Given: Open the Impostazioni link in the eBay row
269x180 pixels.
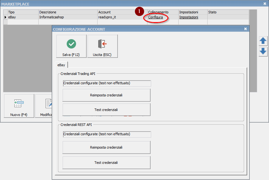Looking at the screenshot, I should [x=189, y=17].
